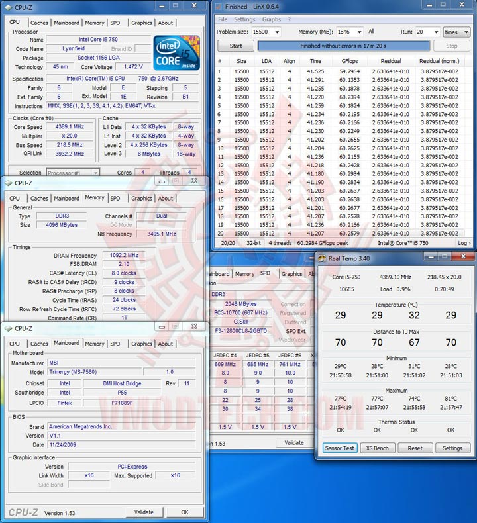This screenshot has height=523, width=477.
Task: Click the Core Voltage value 1.472 V
Action: point(133,66)
